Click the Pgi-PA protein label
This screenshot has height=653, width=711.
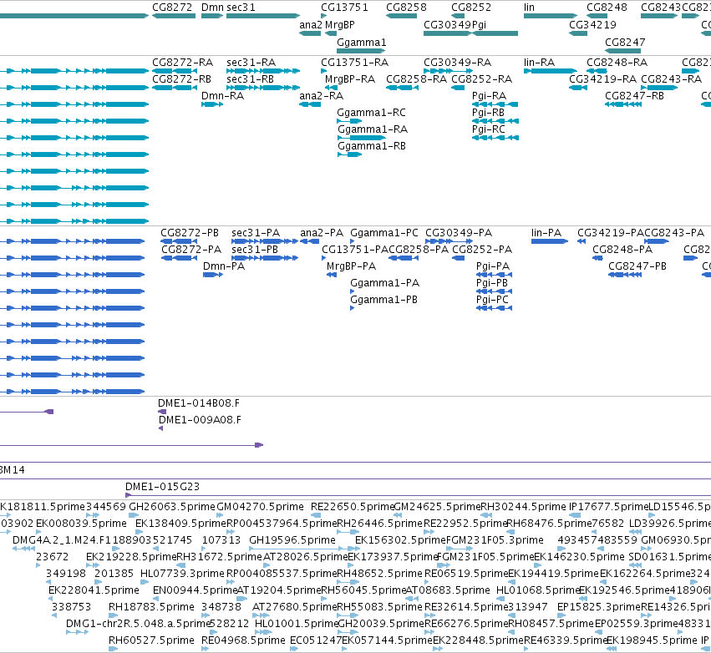tap(493, 266)
